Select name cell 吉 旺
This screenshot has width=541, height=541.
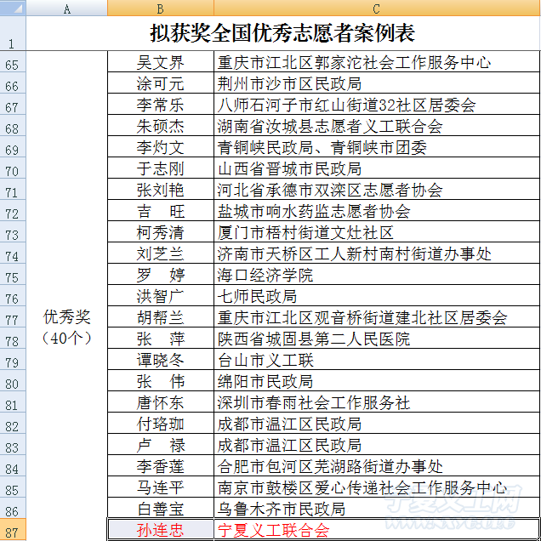pos(161,210)
